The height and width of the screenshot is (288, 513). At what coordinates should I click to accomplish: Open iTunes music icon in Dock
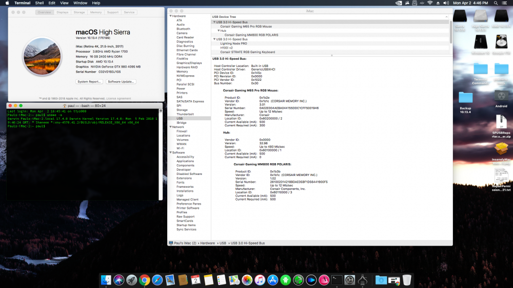pyautogui.click(x=260, y=280)
